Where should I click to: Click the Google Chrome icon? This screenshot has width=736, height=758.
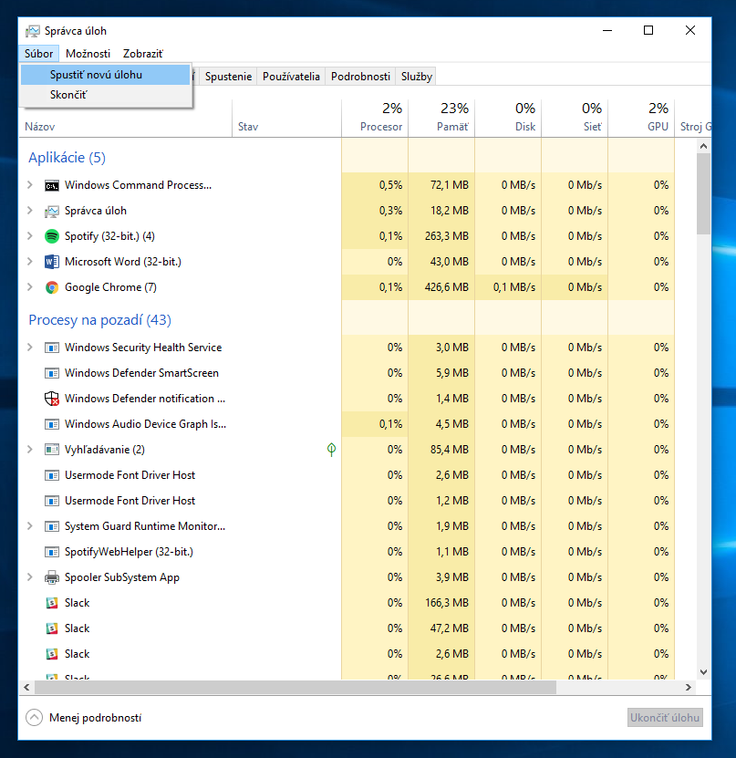click(52, 287)
